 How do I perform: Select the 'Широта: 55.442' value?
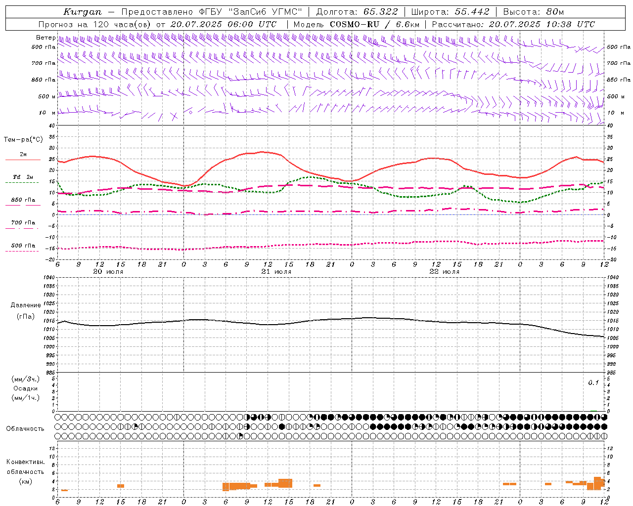point(450,12)
